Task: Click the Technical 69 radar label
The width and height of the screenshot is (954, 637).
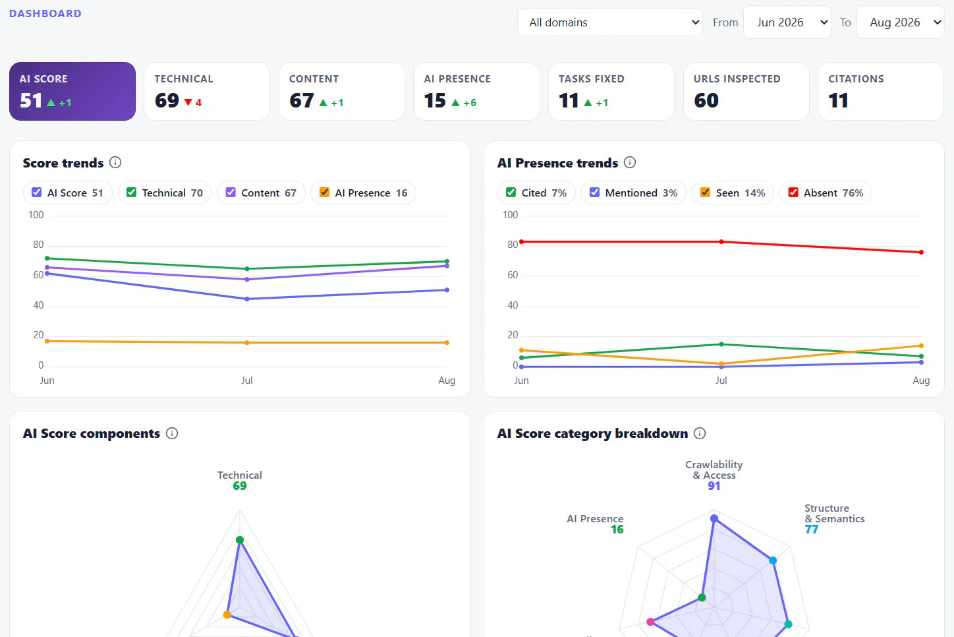Action: (x=240, y=480)
